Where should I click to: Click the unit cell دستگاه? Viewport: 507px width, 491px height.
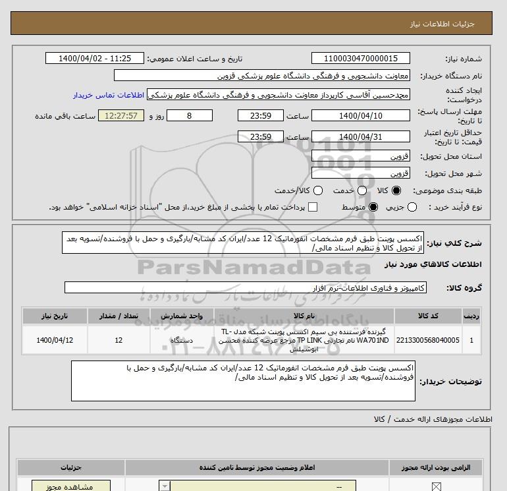pos(182,340)
